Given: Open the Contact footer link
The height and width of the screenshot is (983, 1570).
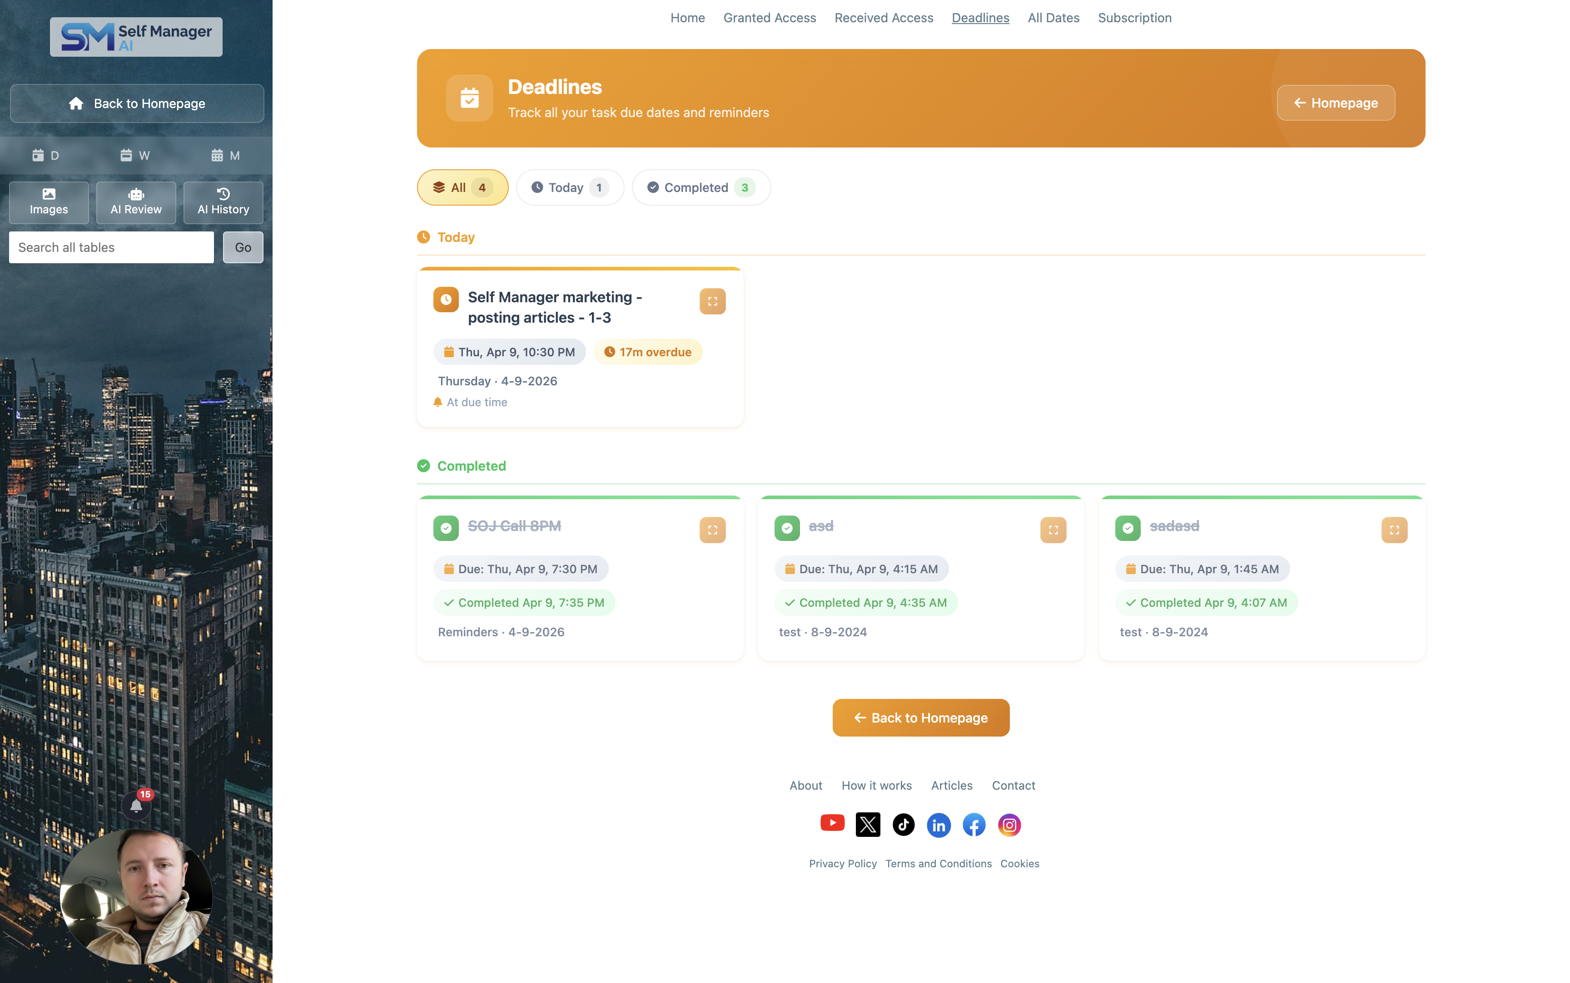Looking at the screenshot, I should coord(1013,786).
